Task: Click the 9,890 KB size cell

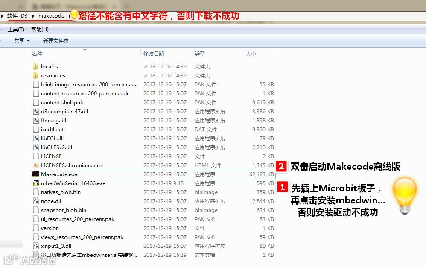Action: pyautogui.click(x=263, y=129)
